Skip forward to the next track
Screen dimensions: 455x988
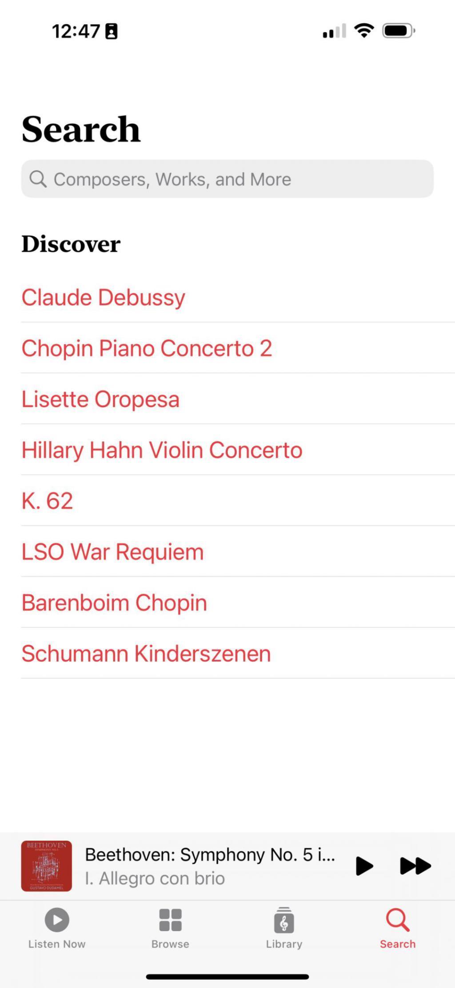413,865
